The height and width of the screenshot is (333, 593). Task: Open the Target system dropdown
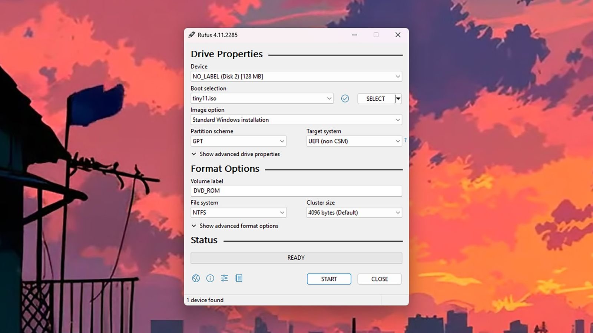pos(354,141)
